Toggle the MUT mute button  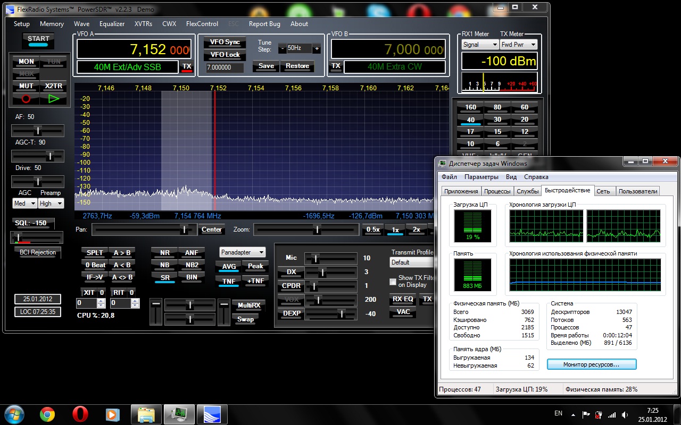26,86
